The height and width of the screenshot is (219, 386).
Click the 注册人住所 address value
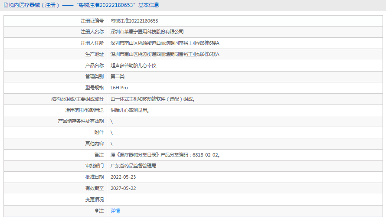point(165,43)
